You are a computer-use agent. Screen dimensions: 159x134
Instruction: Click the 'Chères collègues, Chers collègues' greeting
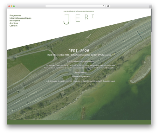coord(80,61)
